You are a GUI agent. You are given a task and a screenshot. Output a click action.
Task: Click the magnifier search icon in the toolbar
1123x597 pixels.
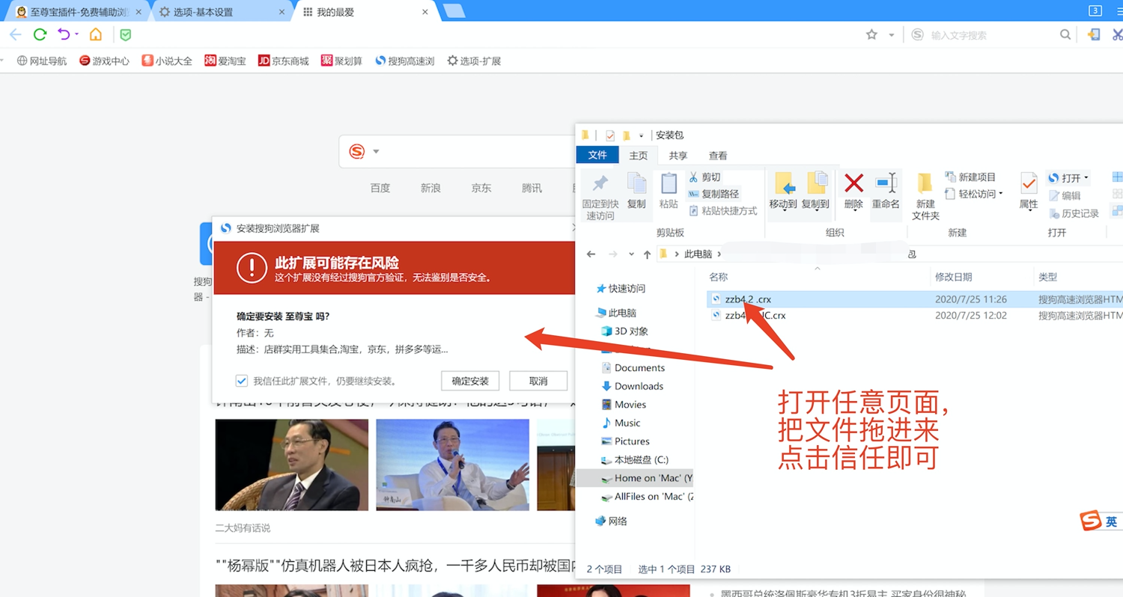(x=1065, y=34)
